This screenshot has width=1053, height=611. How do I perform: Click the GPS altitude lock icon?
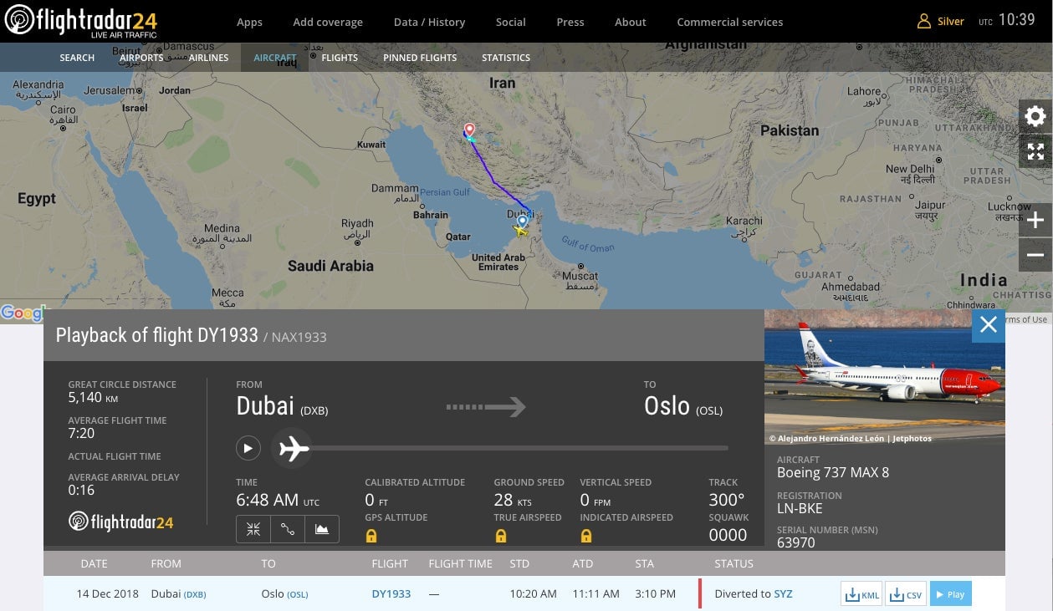(x=371, y=536)
